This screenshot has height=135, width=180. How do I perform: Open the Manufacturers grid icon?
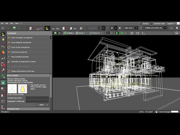point(81,28)
